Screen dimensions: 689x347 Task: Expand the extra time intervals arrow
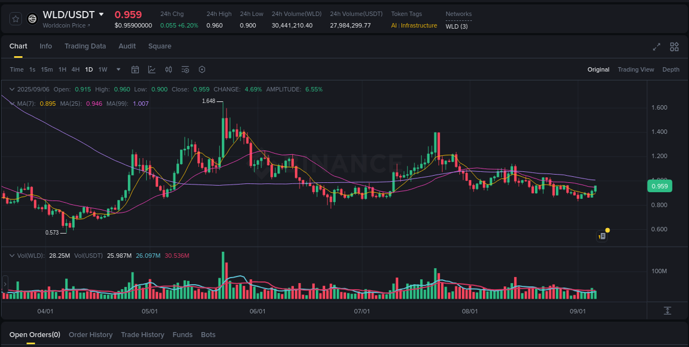118,69
